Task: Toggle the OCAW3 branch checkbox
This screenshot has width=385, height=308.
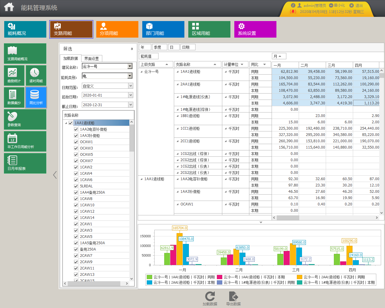Action: 76,148
